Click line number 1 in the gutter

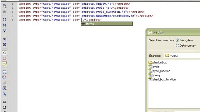pos(12,4)
